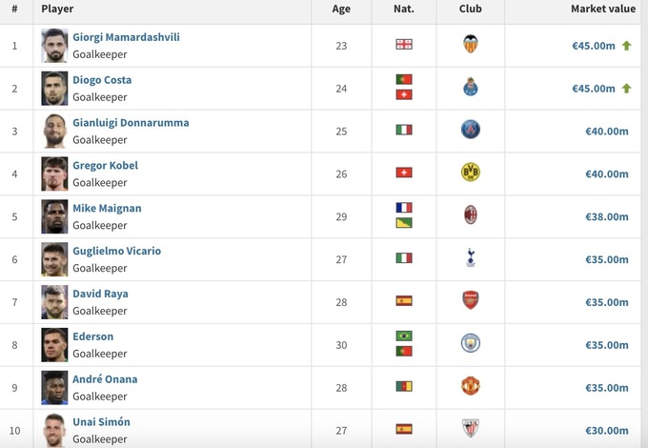Click the AC Milan club crest
This screenshot has width=648, height=448.
point(470,215)
